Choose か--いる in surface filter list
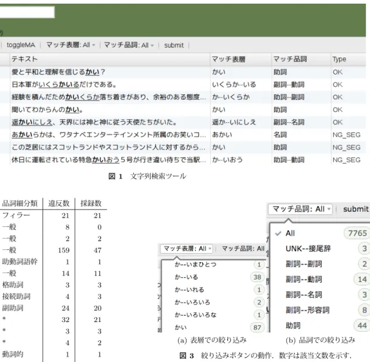This screenshot has height=362, width=370. (214, 277)
